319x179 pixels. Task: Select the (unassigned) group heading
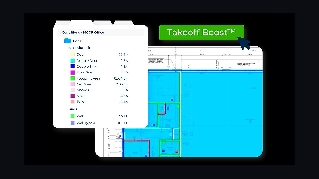coord(79,48)
